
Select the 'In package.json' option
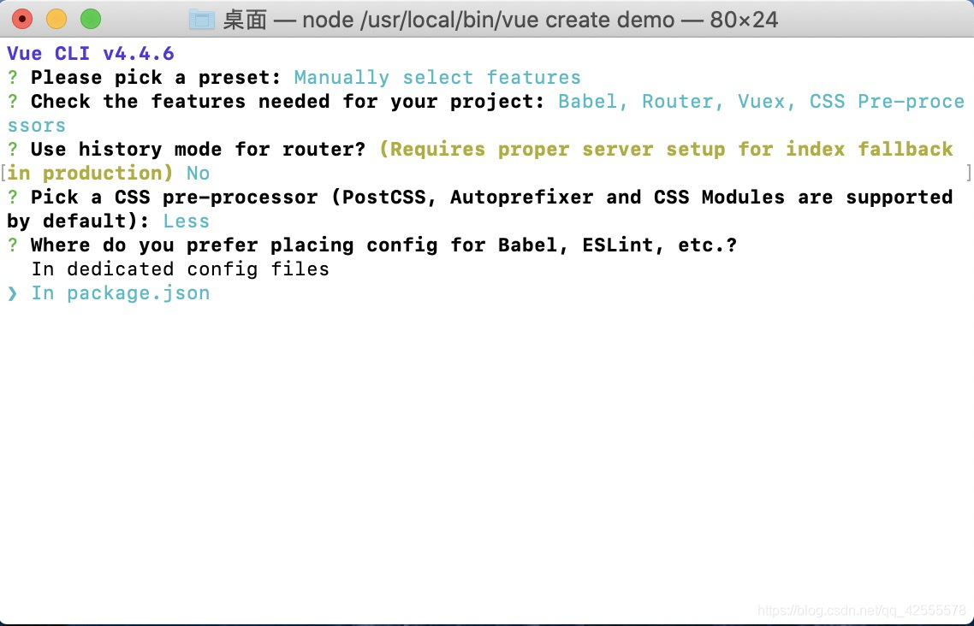[121, 293]
